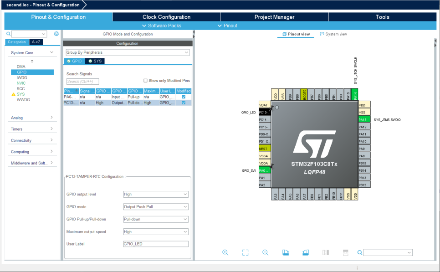Viewport: 440px width, 272px height.
Task: Rotate chip view clockwise icon
Action: click(x=286, y=252)
